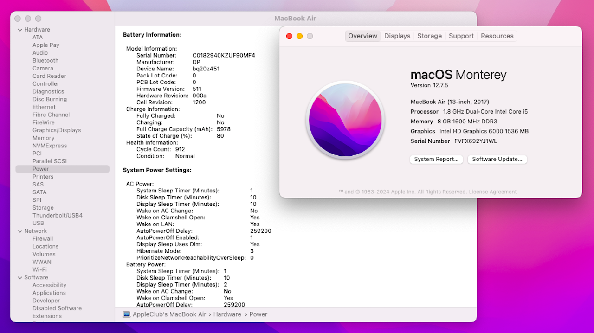
Task: Click System Power Settings heading
Action: coord(157,170)
